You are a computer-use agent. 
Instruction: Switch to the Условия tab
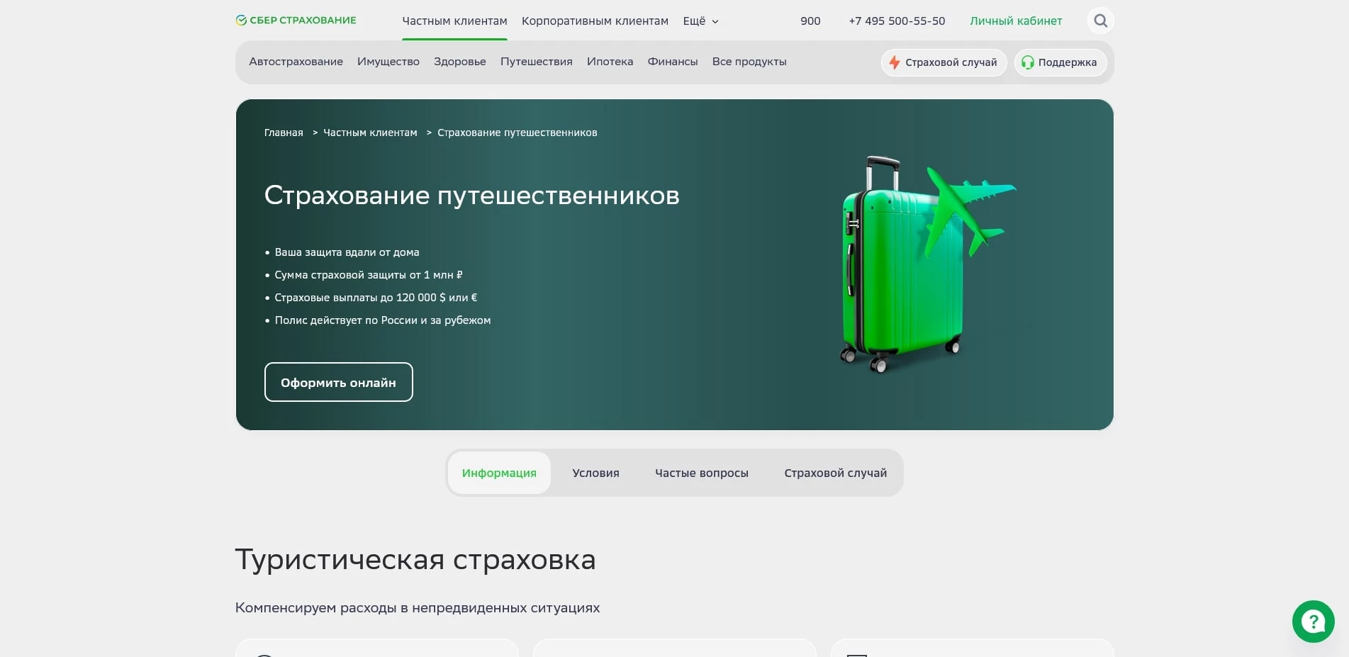click(595, 473)
